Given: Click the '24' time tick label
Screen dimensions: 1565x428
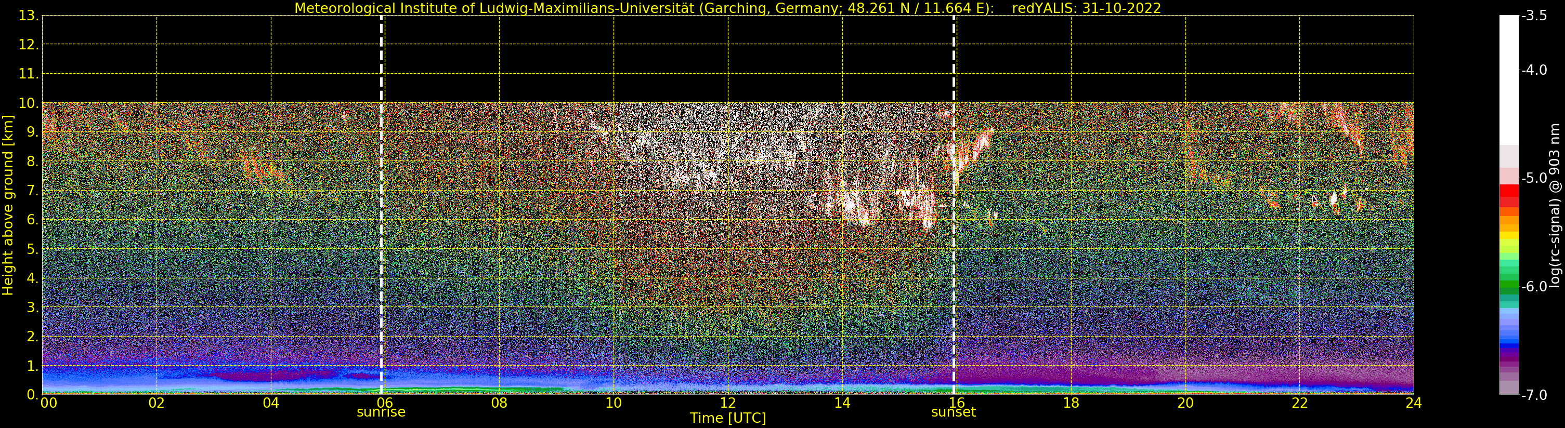Looking at the screenshot, I should click(1414, 403).
